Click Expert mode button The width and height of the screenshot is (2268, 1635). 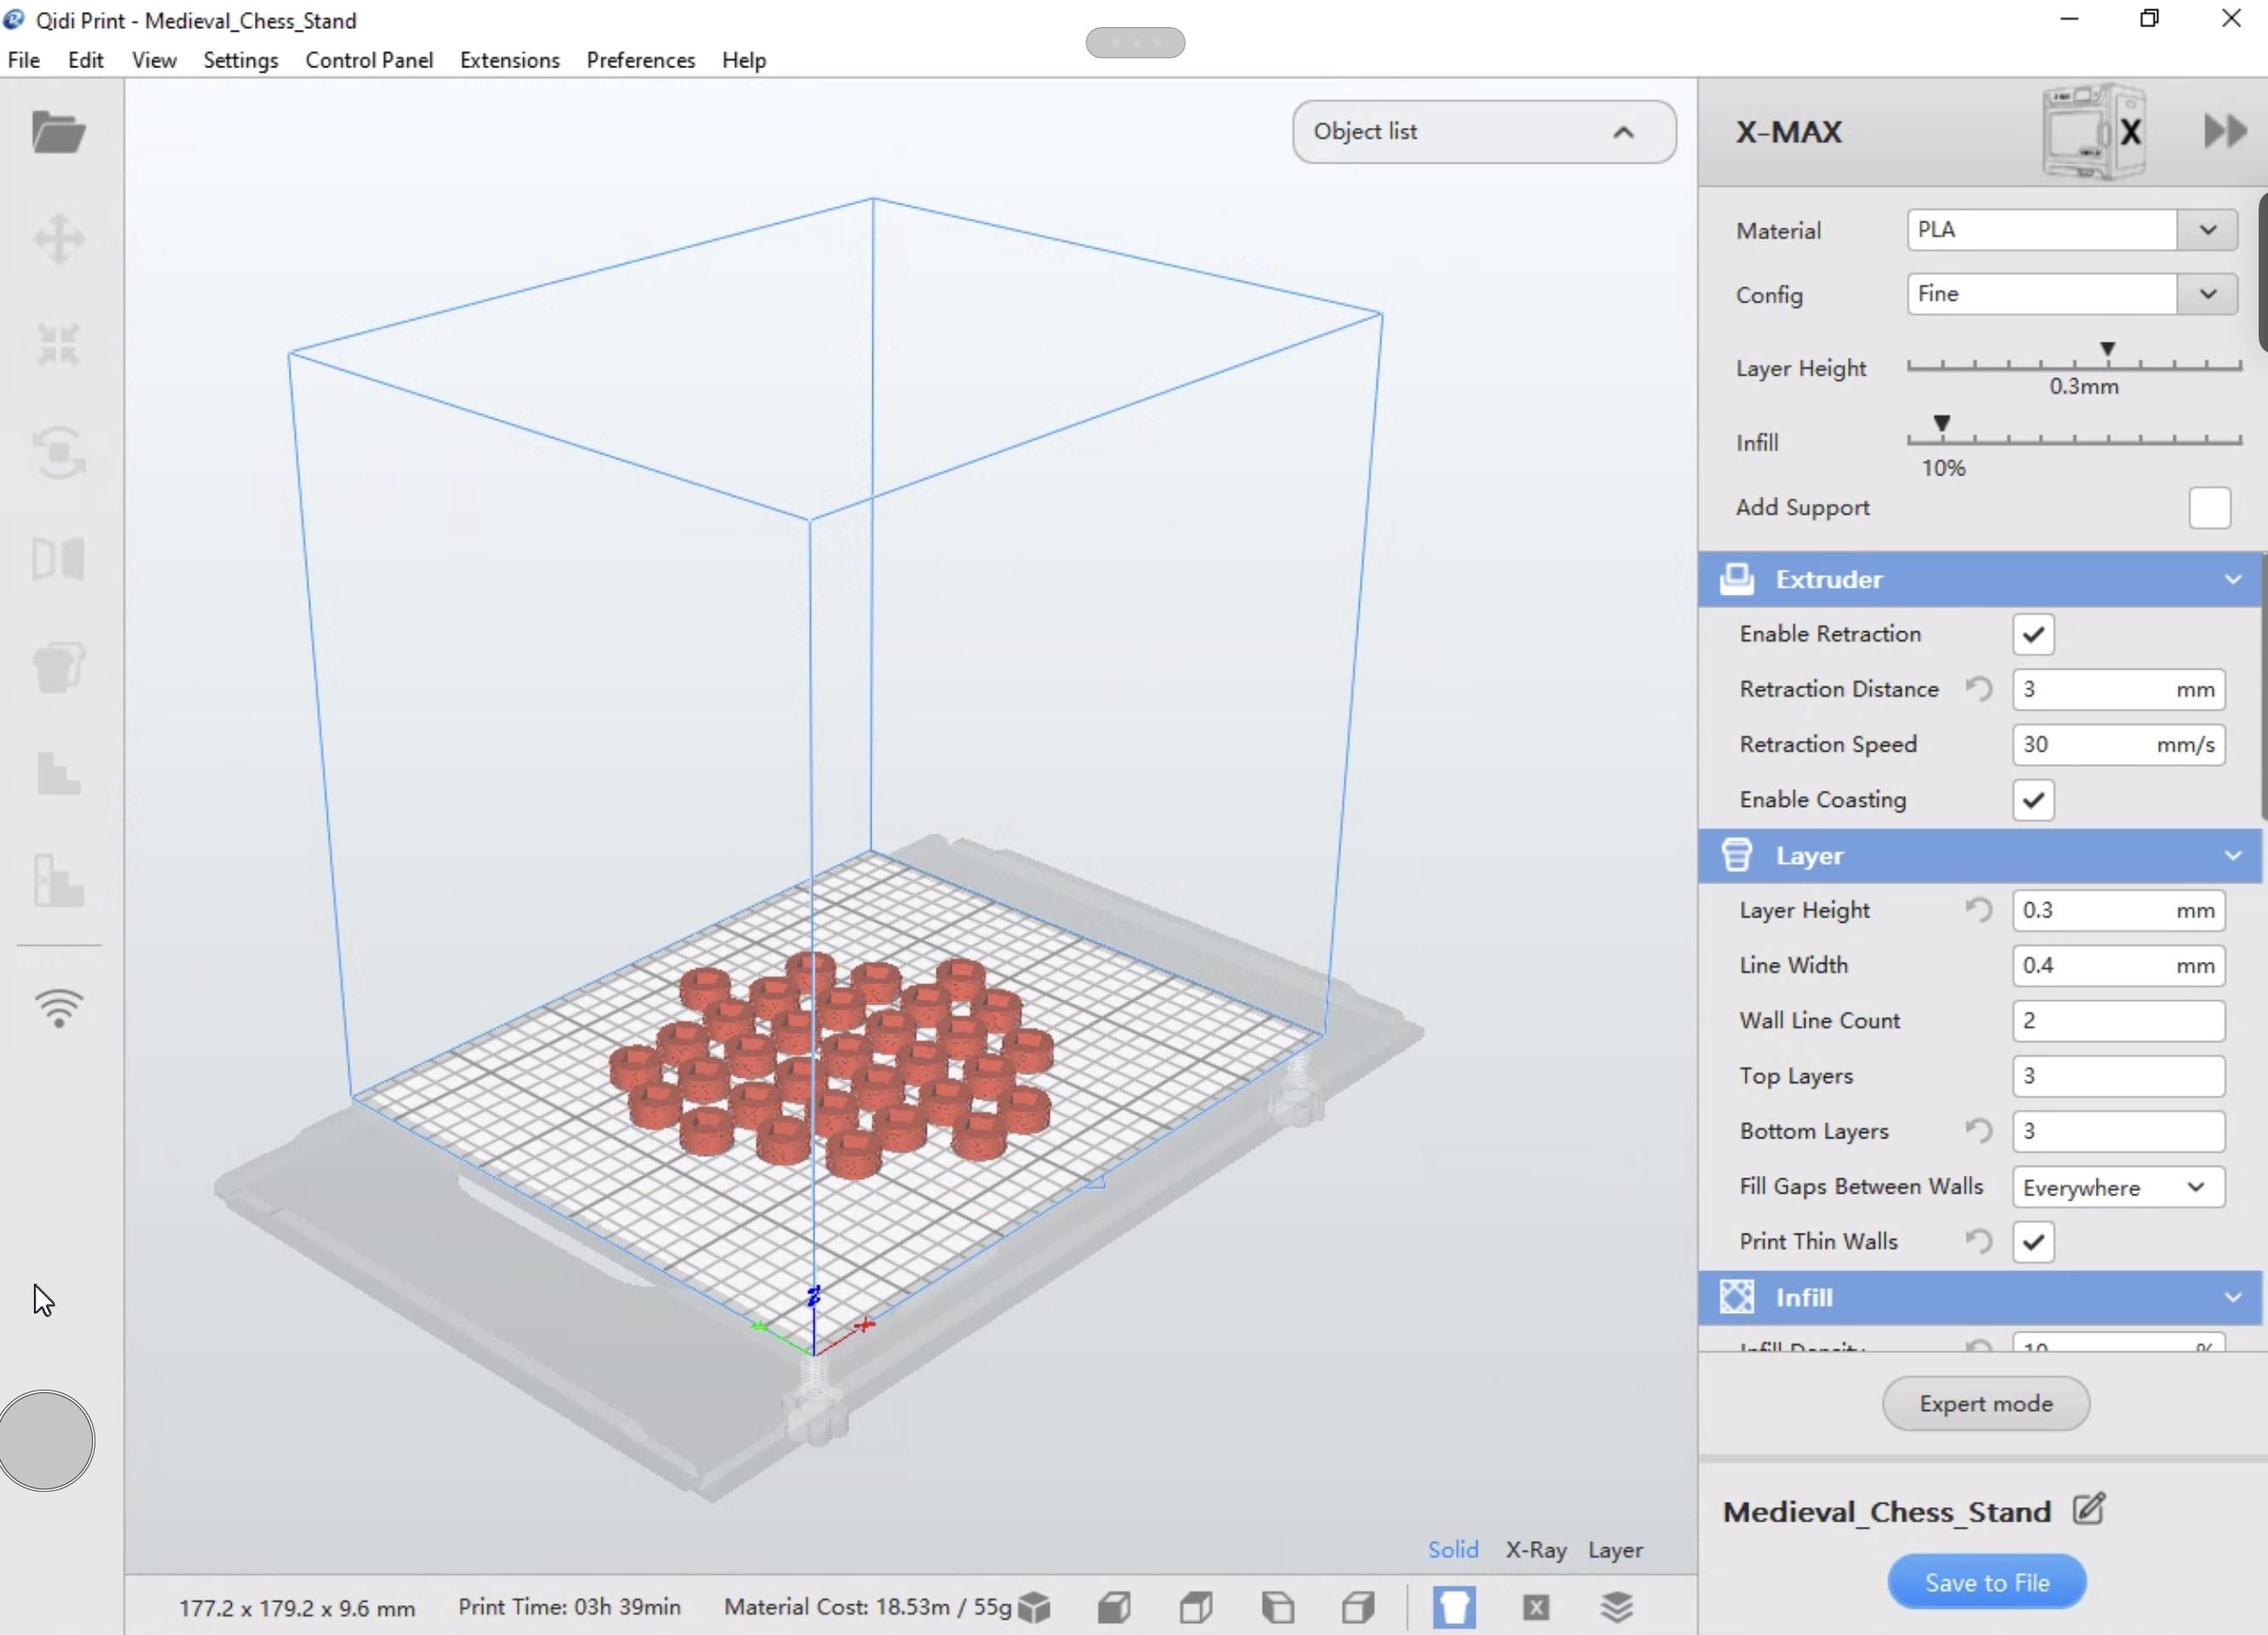point(1984,1402)
